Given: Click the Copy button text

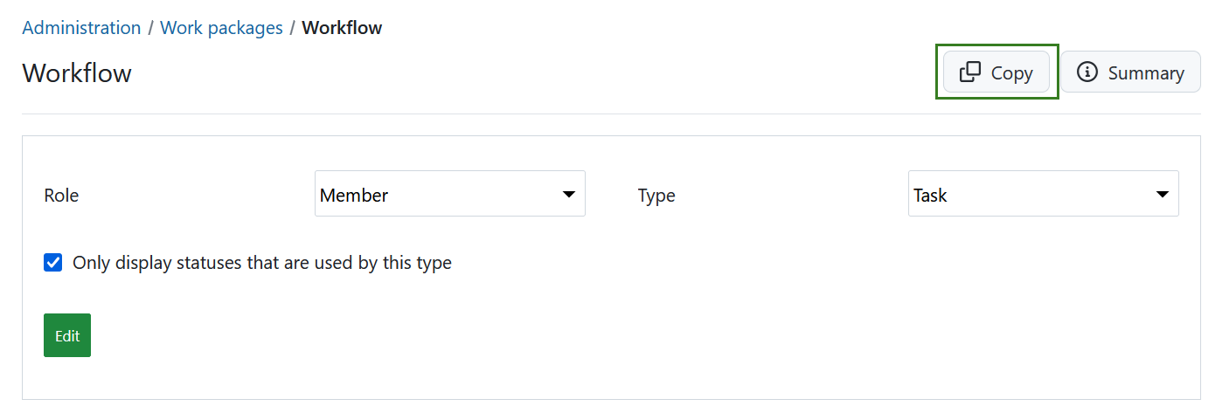Looking at the screenshot, I should point(1012,73).
